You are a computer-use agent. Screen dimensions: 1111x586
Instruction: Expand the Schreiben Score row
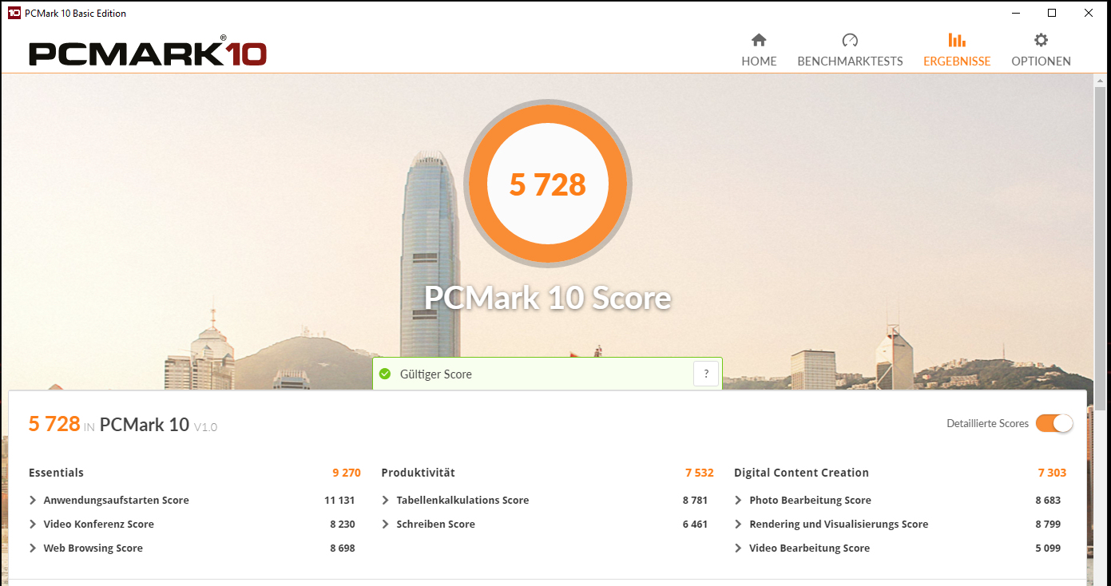(386, 525)
